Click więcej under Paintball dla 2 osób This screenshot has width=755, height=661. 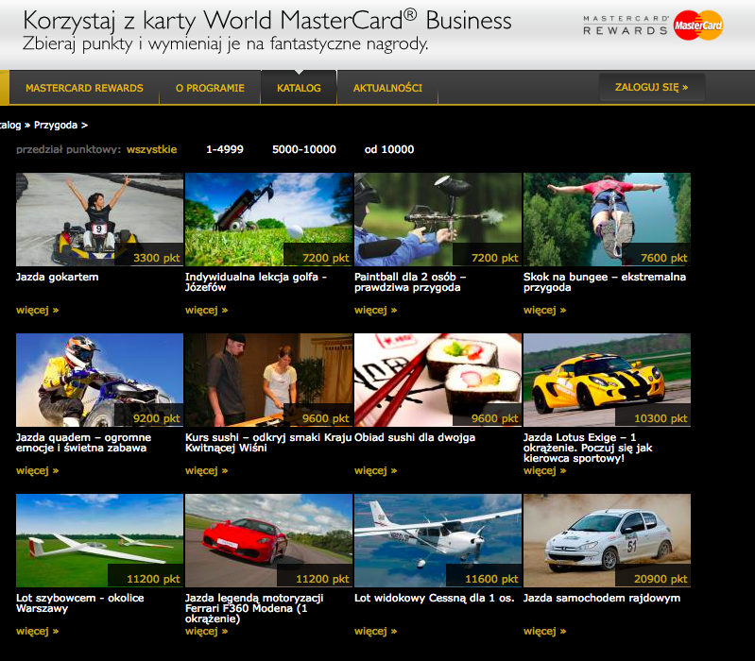[x=375, y=311]
